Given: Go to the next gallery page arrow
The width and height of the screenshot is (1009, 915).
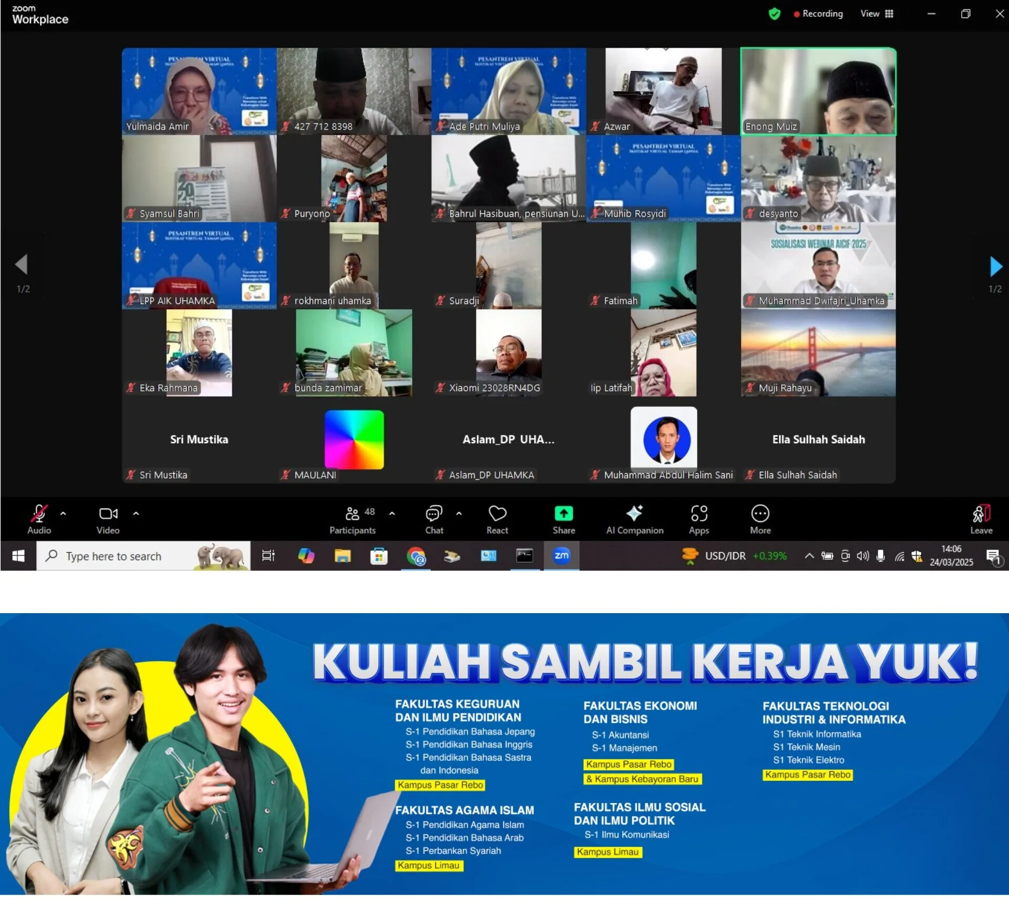Looking at the screenshot, I should (x=995, y=266).
